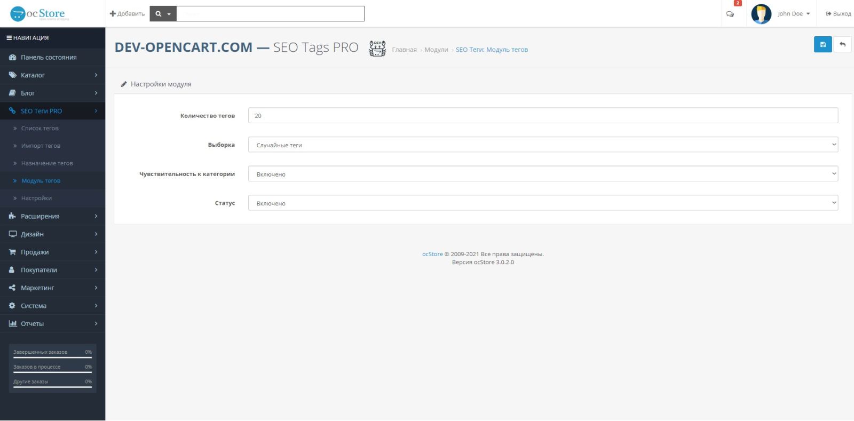Click the back arrow button
The height and width of the screenshot is (421, 854).
click(x=842, y=44)
